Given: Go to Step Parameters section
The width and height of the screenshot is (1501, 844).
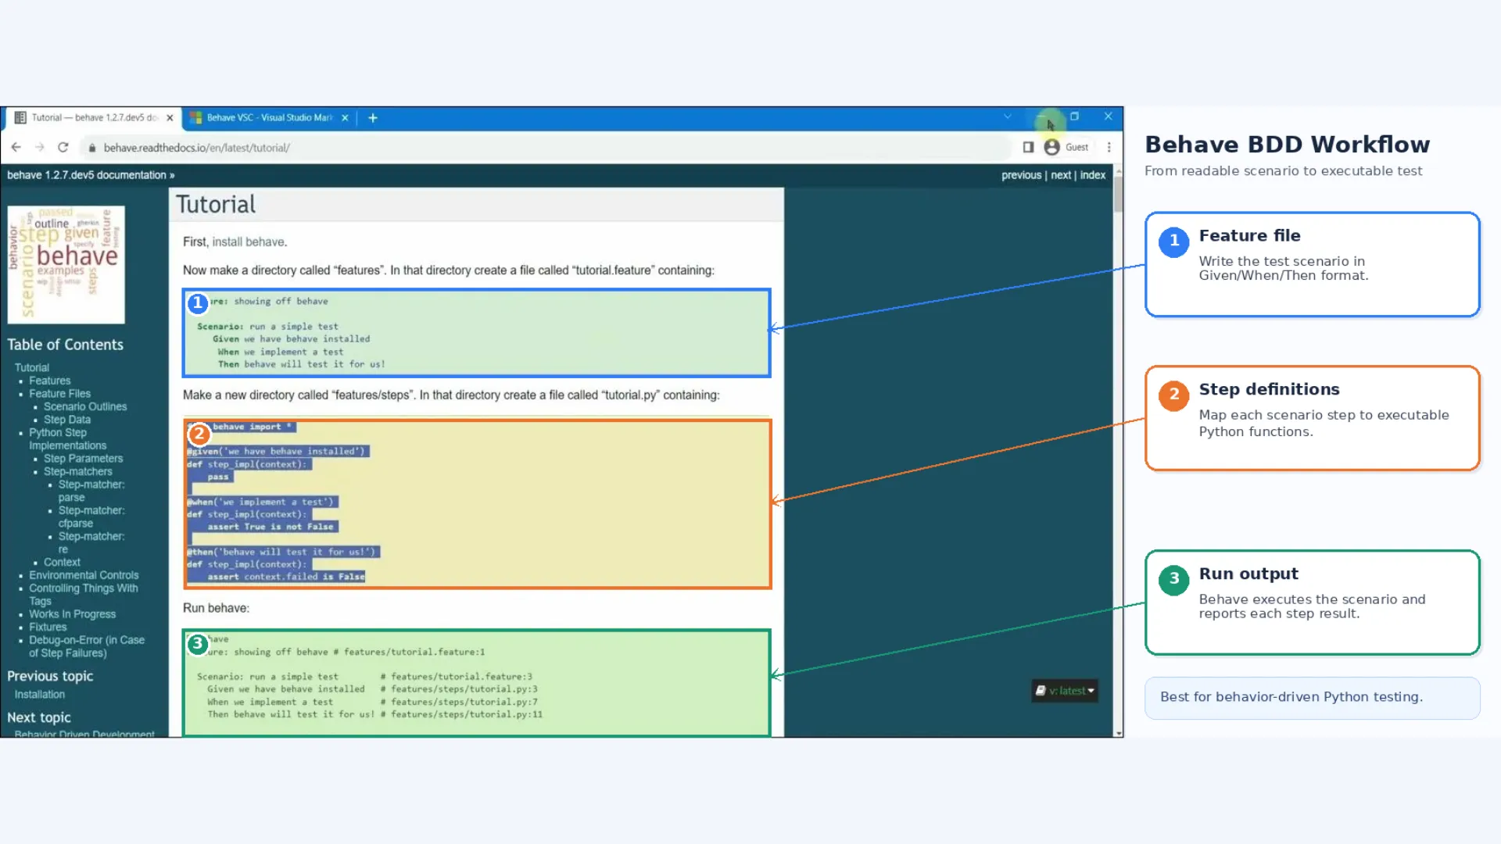Looking at the screenshot, I should tap(83, 459).
